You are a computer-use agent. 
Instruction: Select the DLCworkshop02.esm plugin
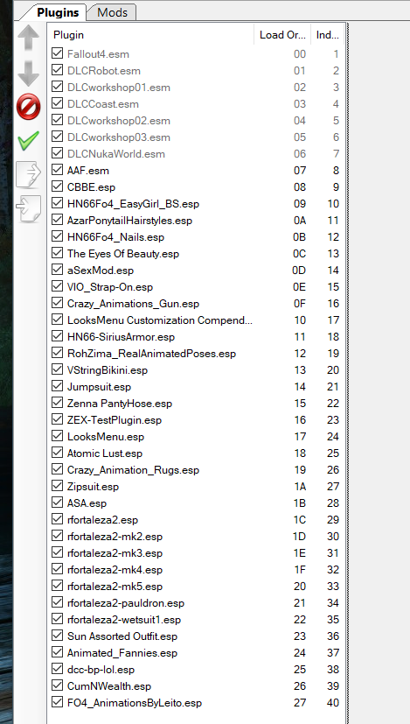click(119, 121)
